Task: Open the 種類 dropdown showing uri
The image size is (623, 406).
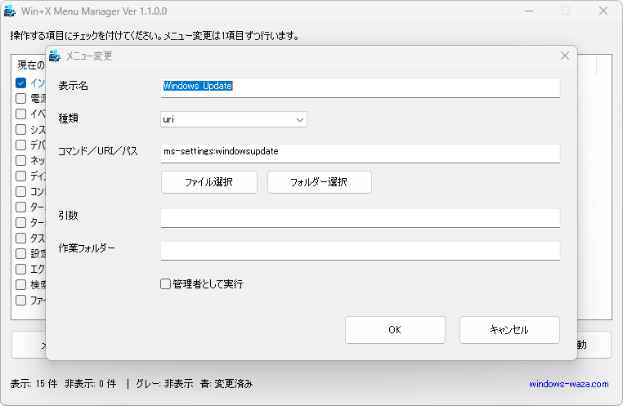Action: [234, 119]
